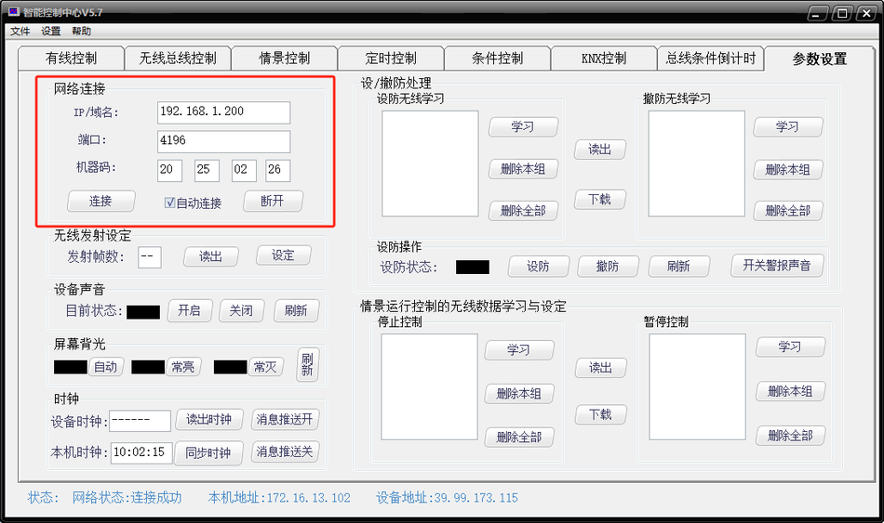
Task: Click the 连接 button
Action: click(x=100, y=201)
